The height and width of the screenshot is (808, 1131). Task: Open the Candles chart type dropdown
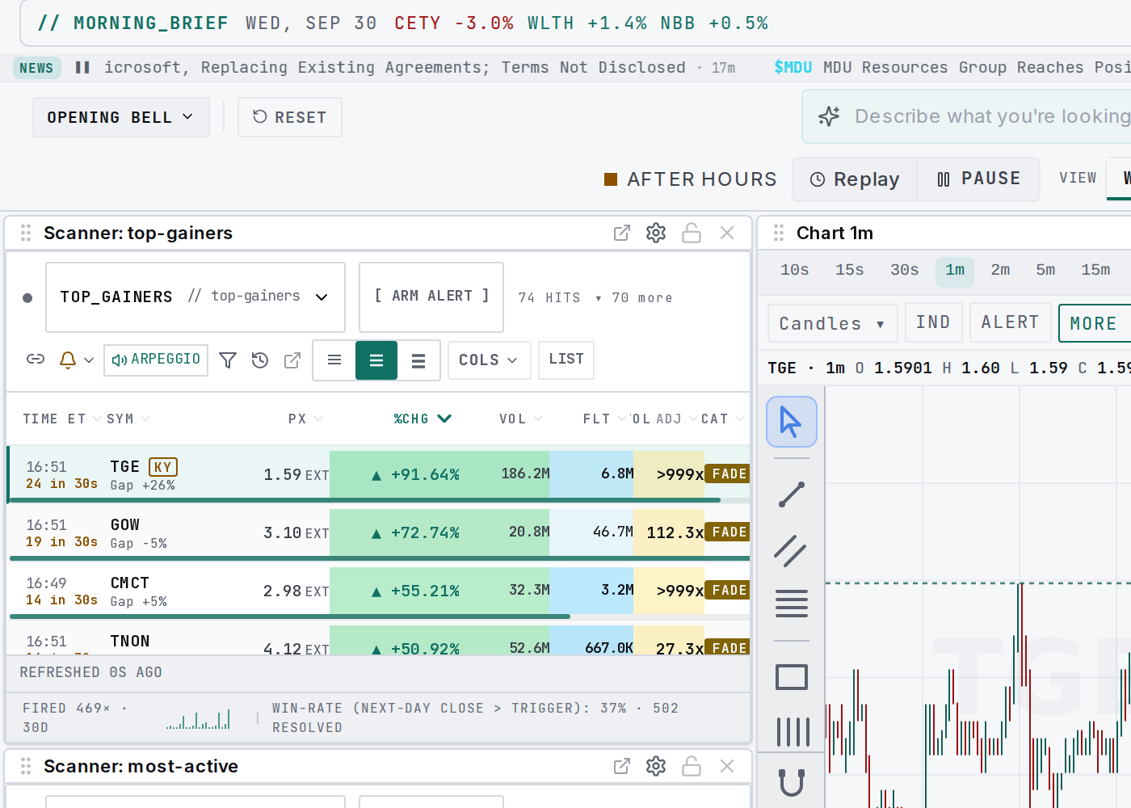pos(832,323)
